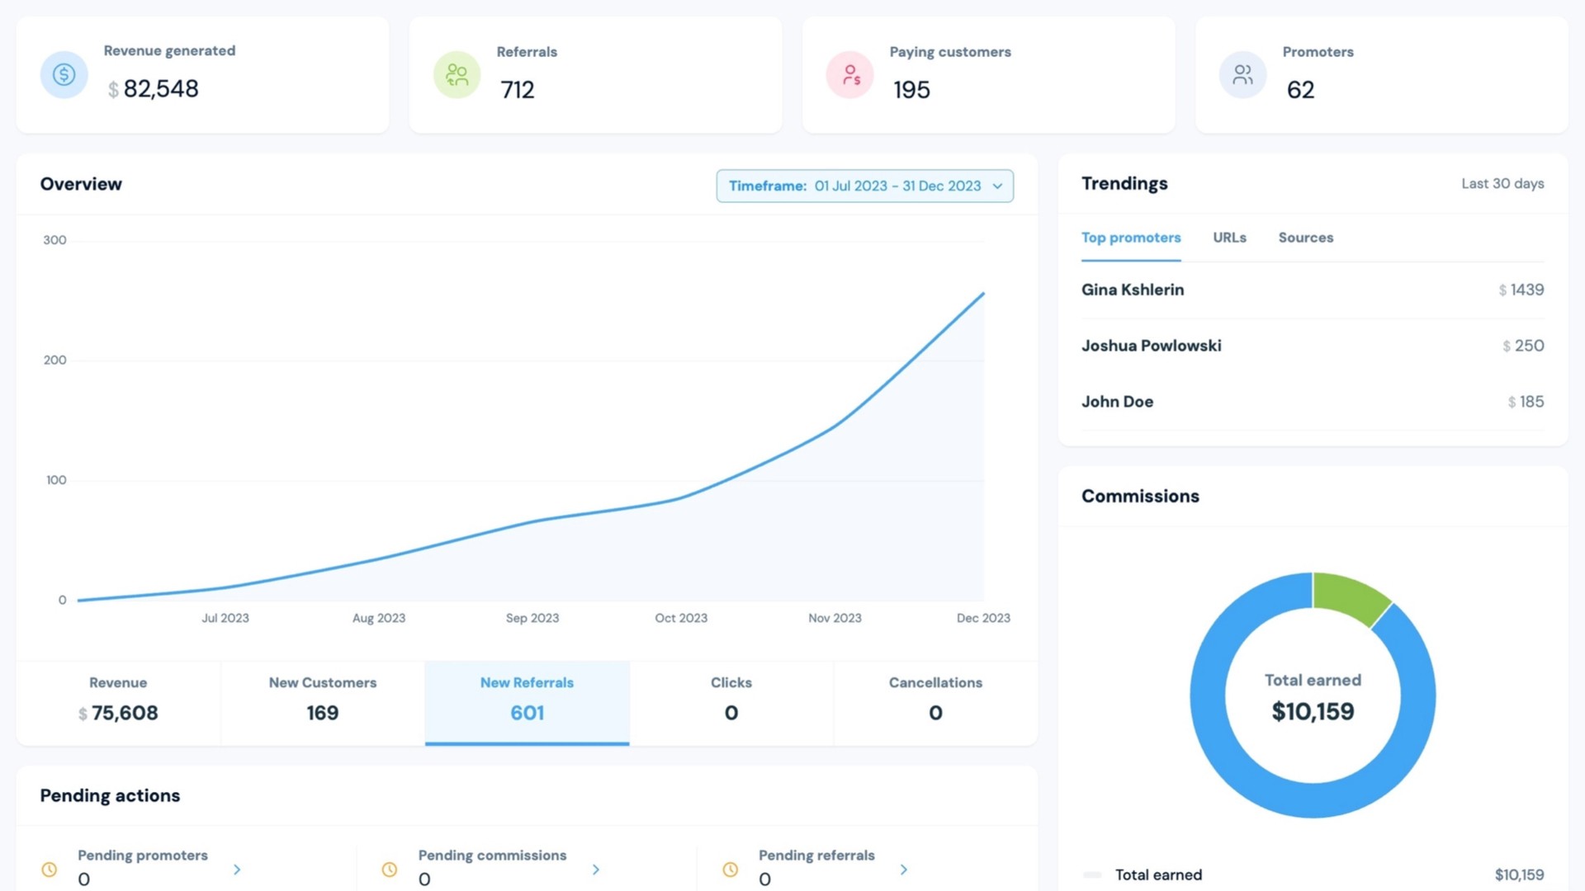Open Pending promoters via its chevron arrow
This screenshot has height=891, width=1585.
tap(238, 870)
